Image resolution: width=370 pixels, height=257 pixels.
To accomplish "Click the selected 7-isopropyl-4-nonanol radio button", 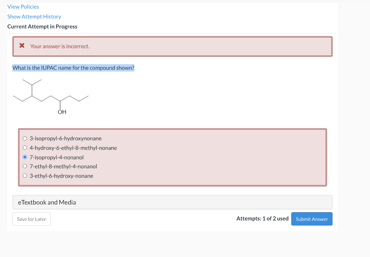I will coord(25,157).
